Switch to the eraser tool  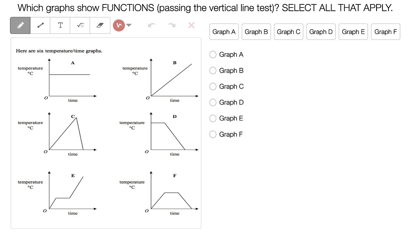click(x=99, y=25)
